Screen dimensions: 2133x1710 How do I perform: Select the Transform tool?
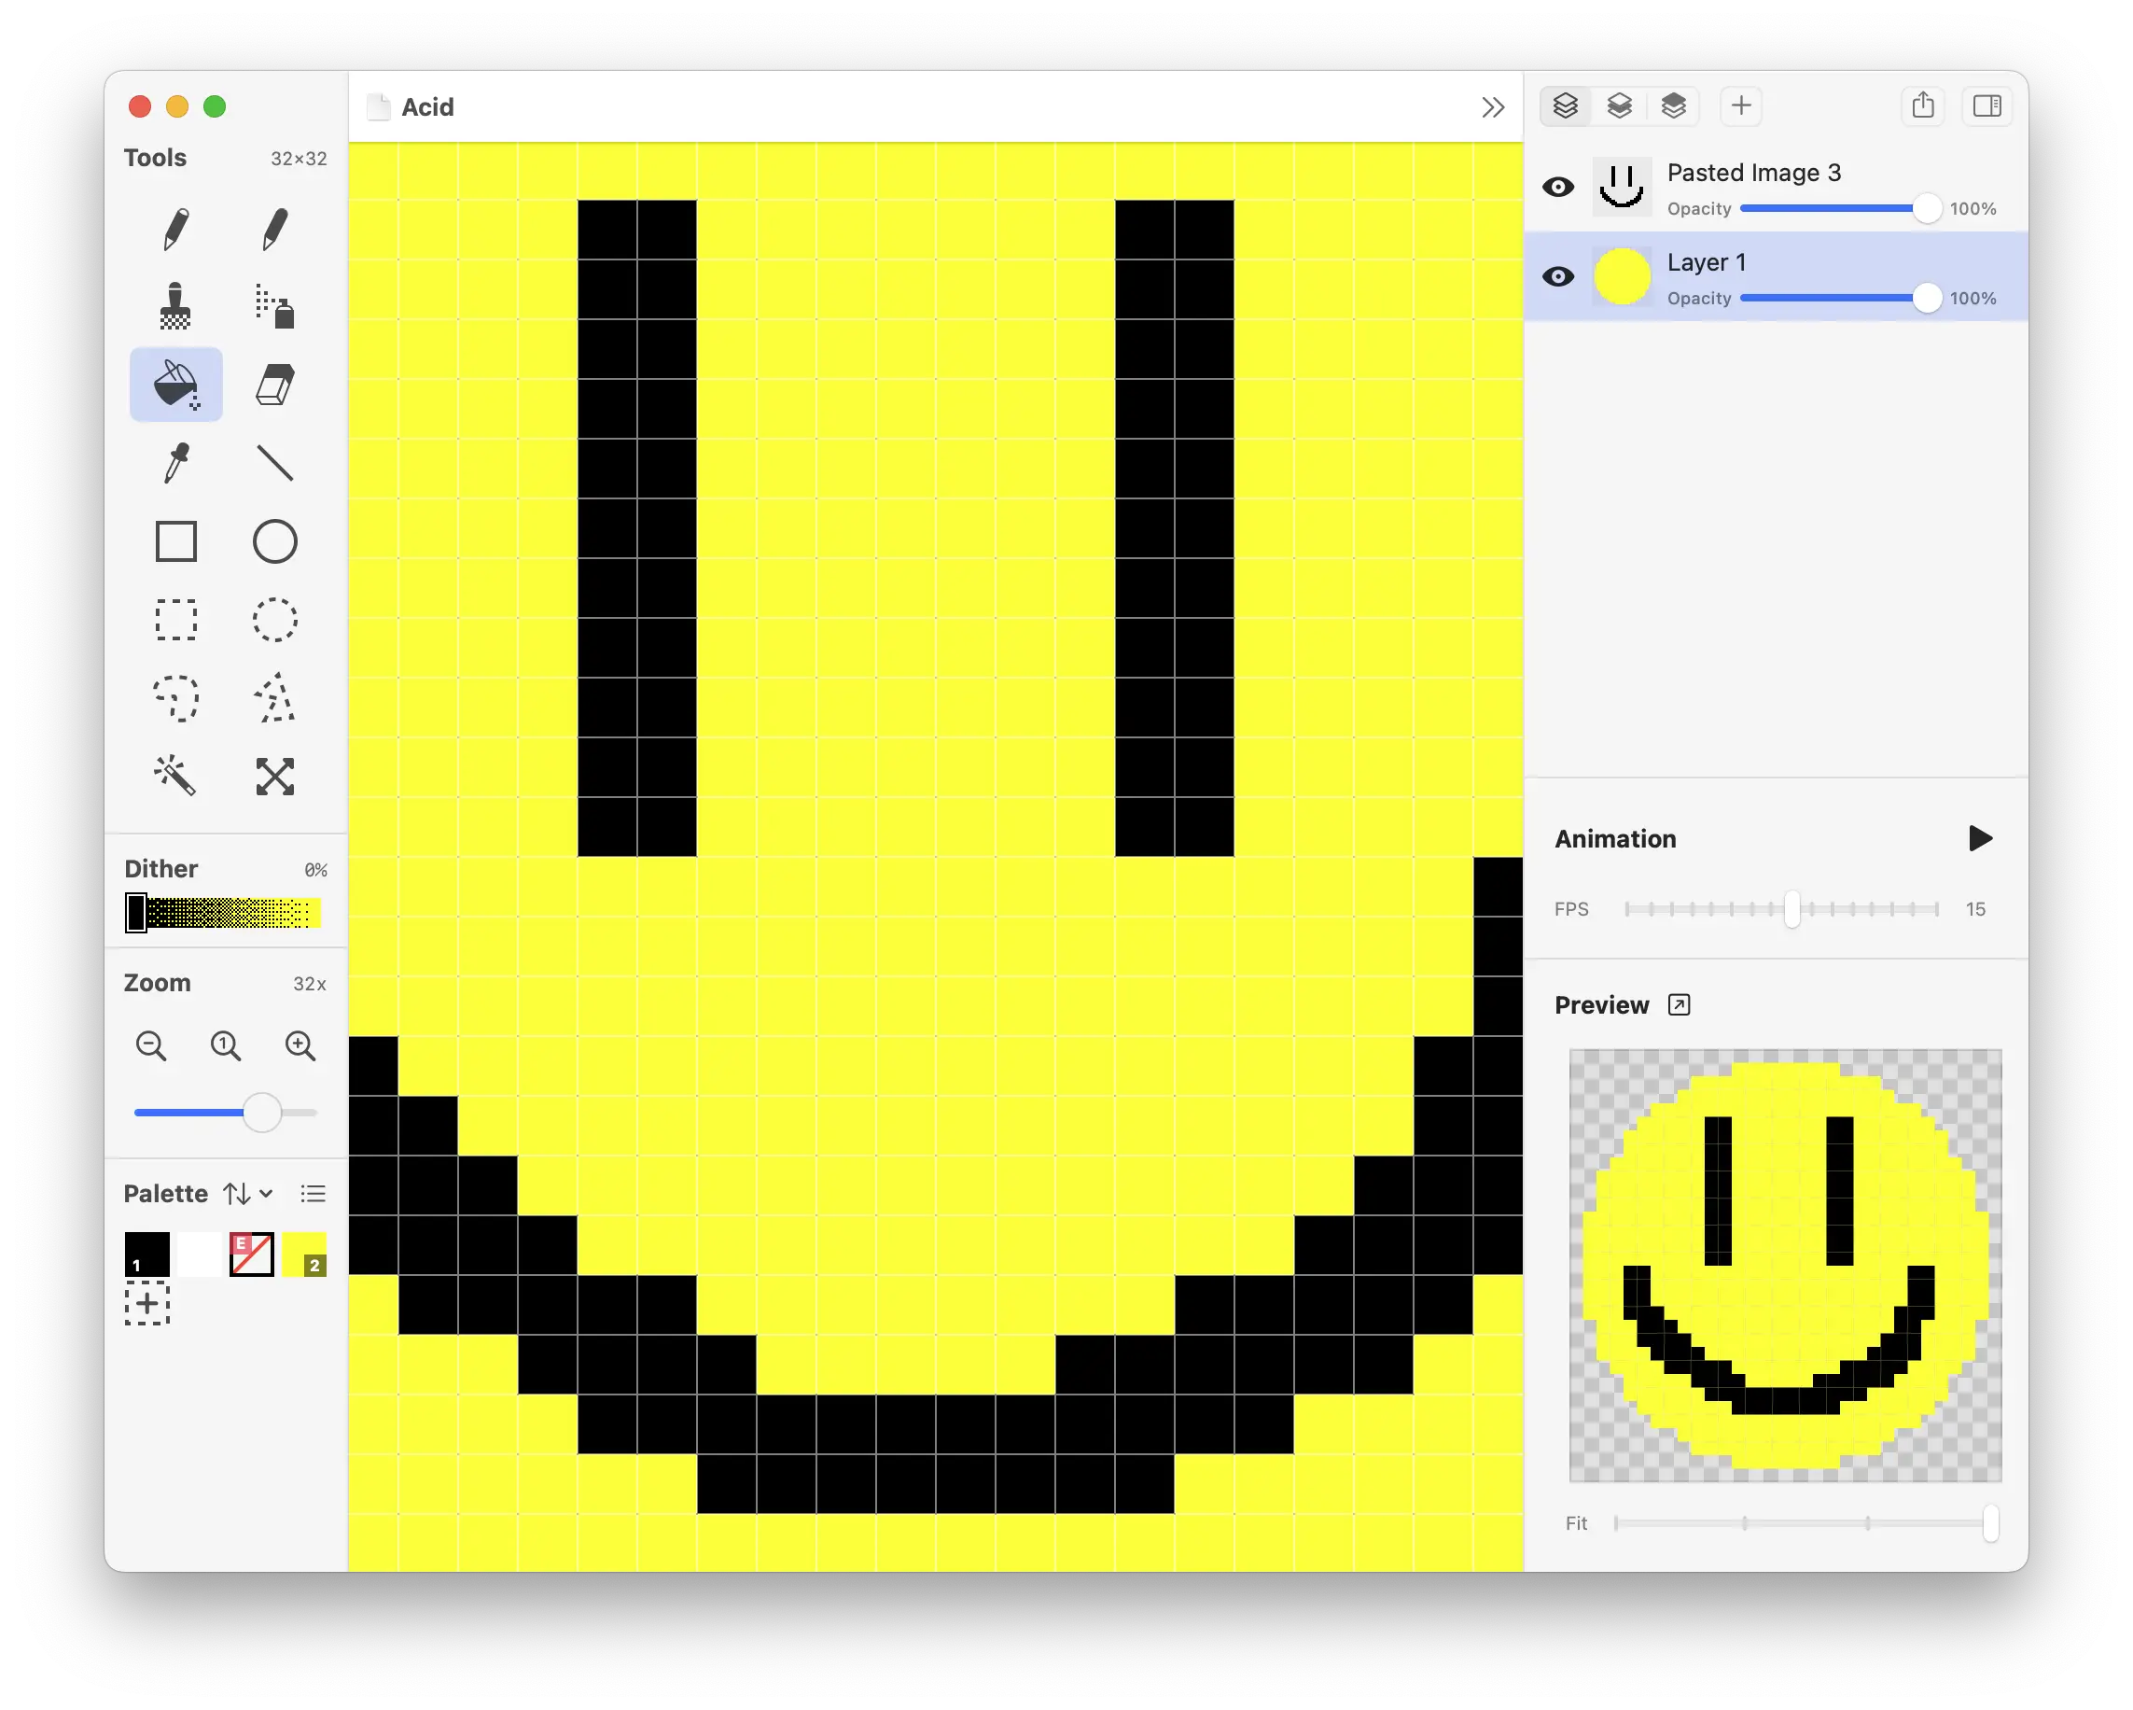(275, 777)
